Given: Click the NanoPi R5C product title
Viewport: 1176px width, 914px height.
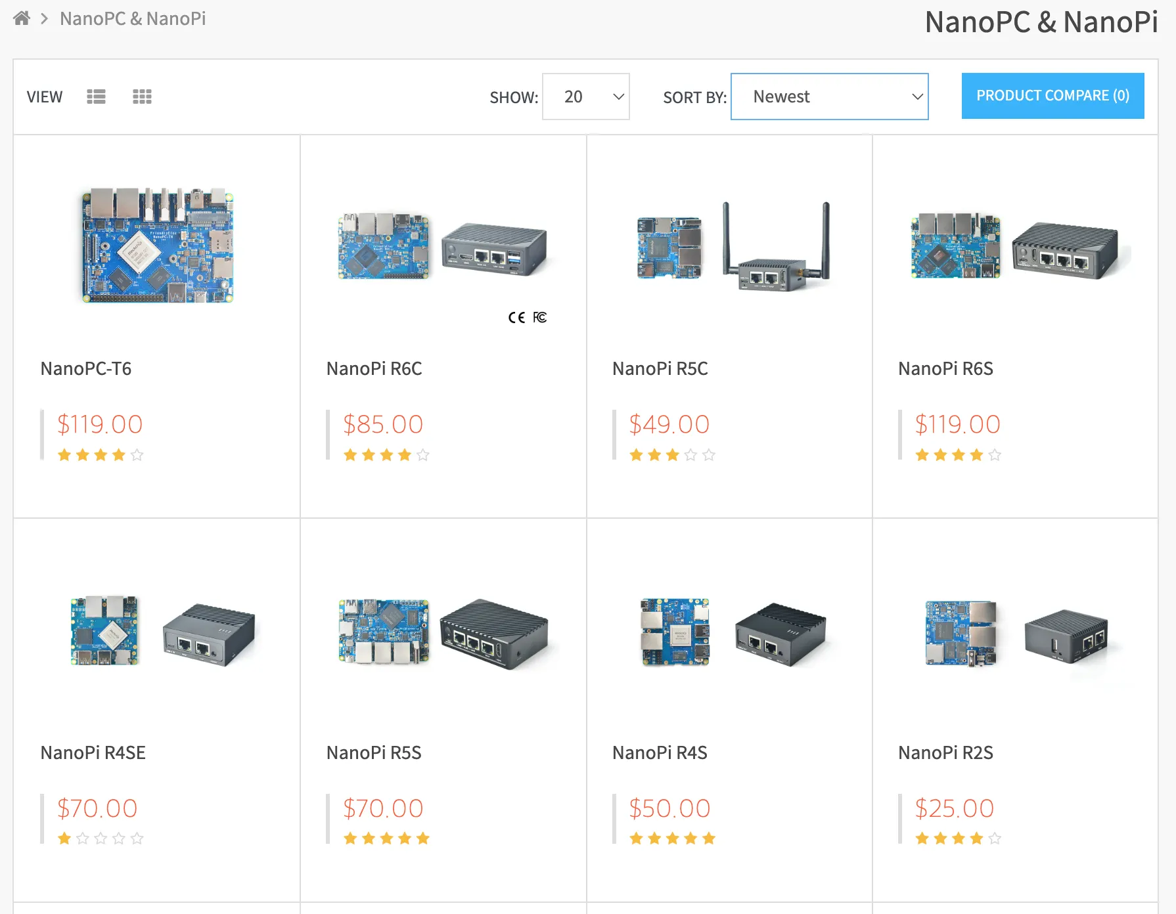Looking at the screenshot, I should point(660,369).
